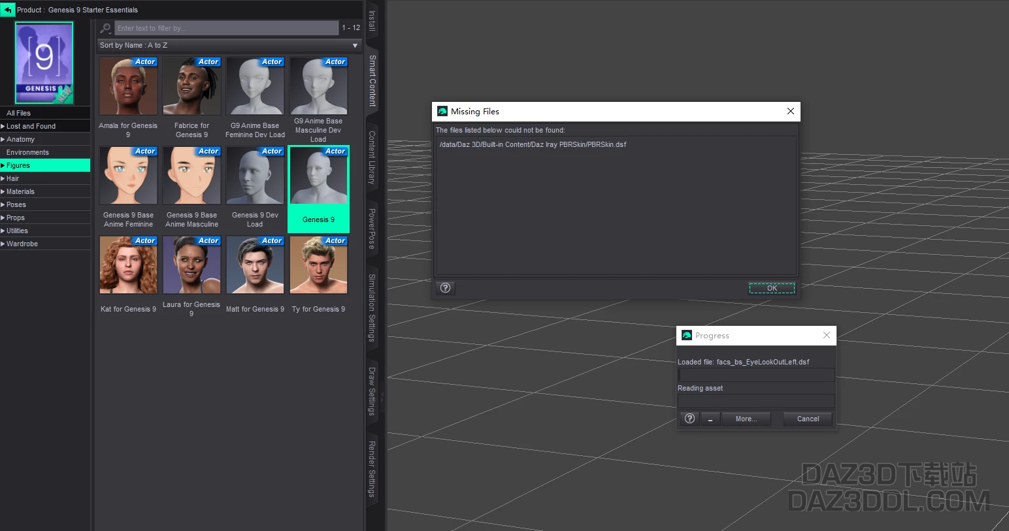Click the minimize dash button in Progress dialog
This screenshot has height=531, width=1009.
[710, 419]
